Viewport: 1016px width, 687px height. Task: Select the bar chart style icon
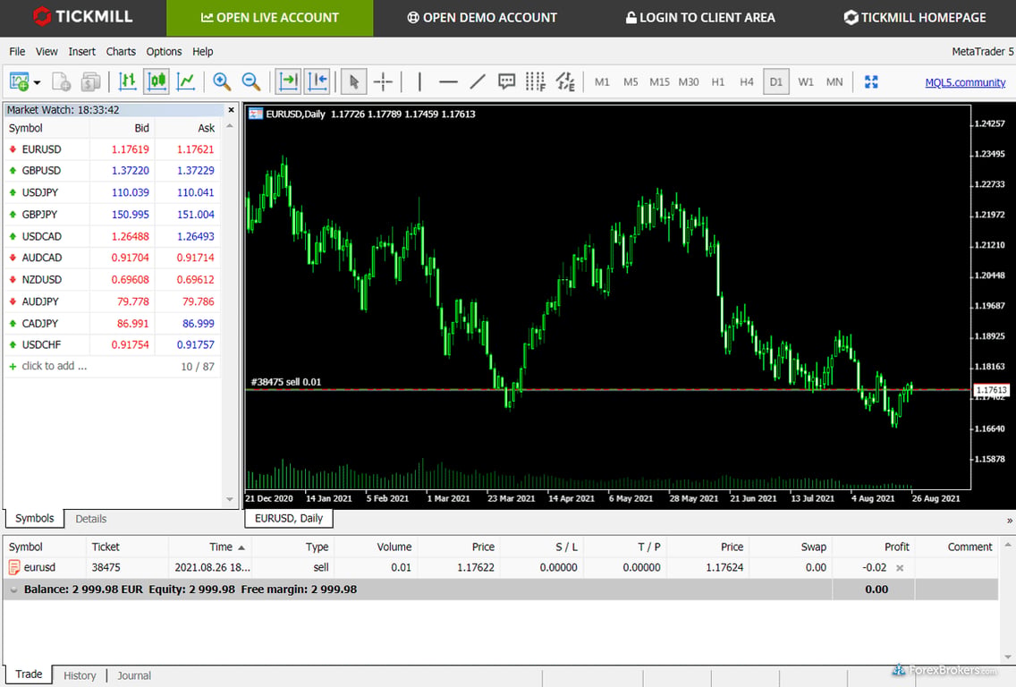tap(128, 81)
